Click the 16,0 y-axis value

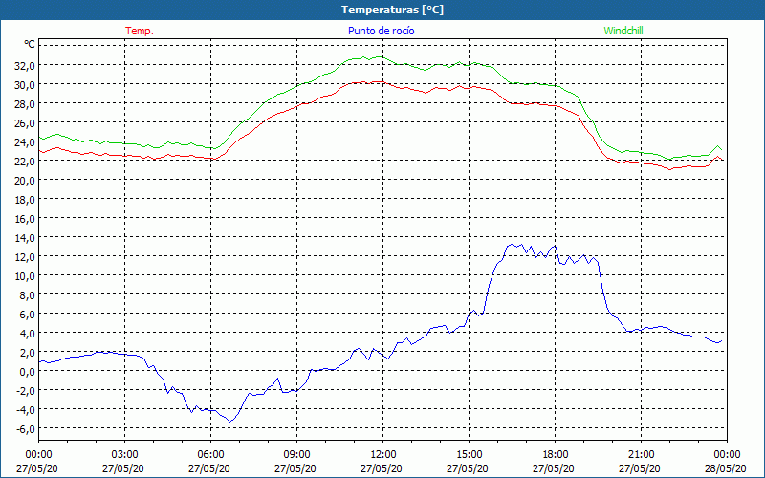26,219
